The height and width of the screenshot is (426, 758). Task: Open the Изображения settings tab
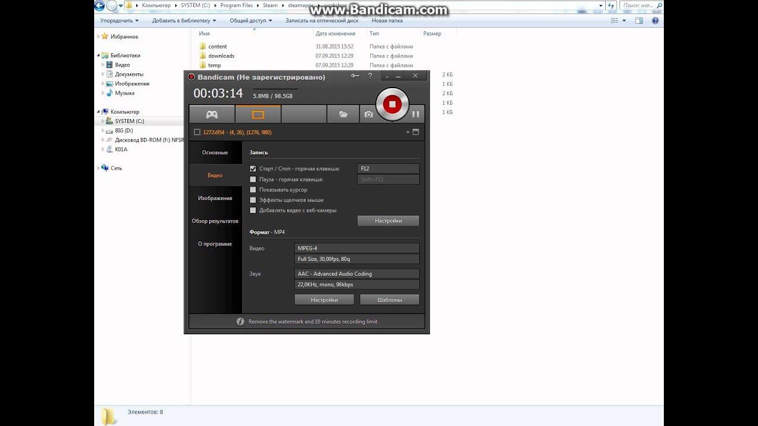(x=215, y=198)
